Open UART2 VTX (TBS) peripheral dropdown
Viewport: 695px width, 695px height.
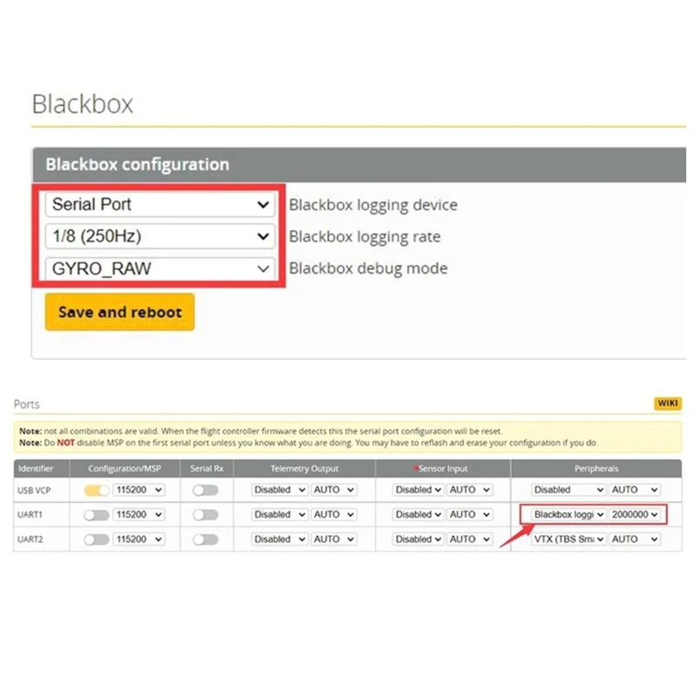point(569,539)
